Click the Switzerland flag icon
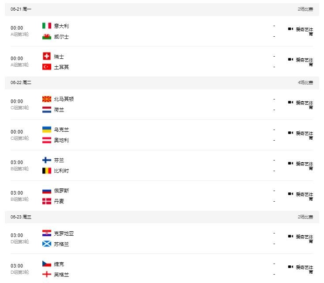Viewport: 324px width, 283px height. tap(46, 56)
